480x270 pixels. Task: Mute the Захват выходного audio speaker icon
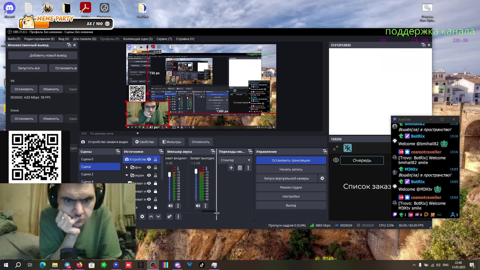tap(198, 206)
